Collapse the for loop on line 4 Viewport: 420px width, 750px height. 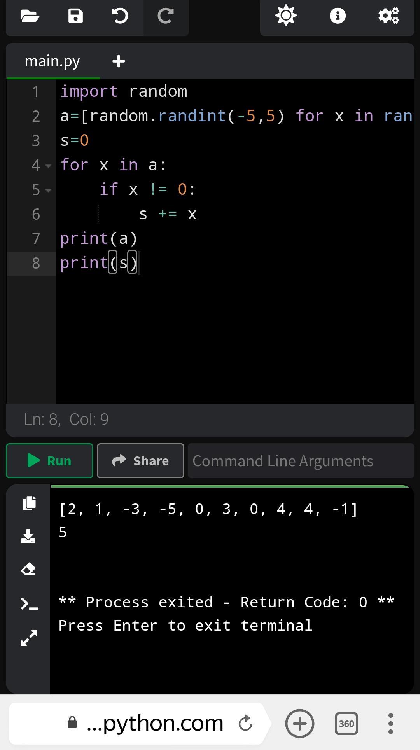pos(48,166)
